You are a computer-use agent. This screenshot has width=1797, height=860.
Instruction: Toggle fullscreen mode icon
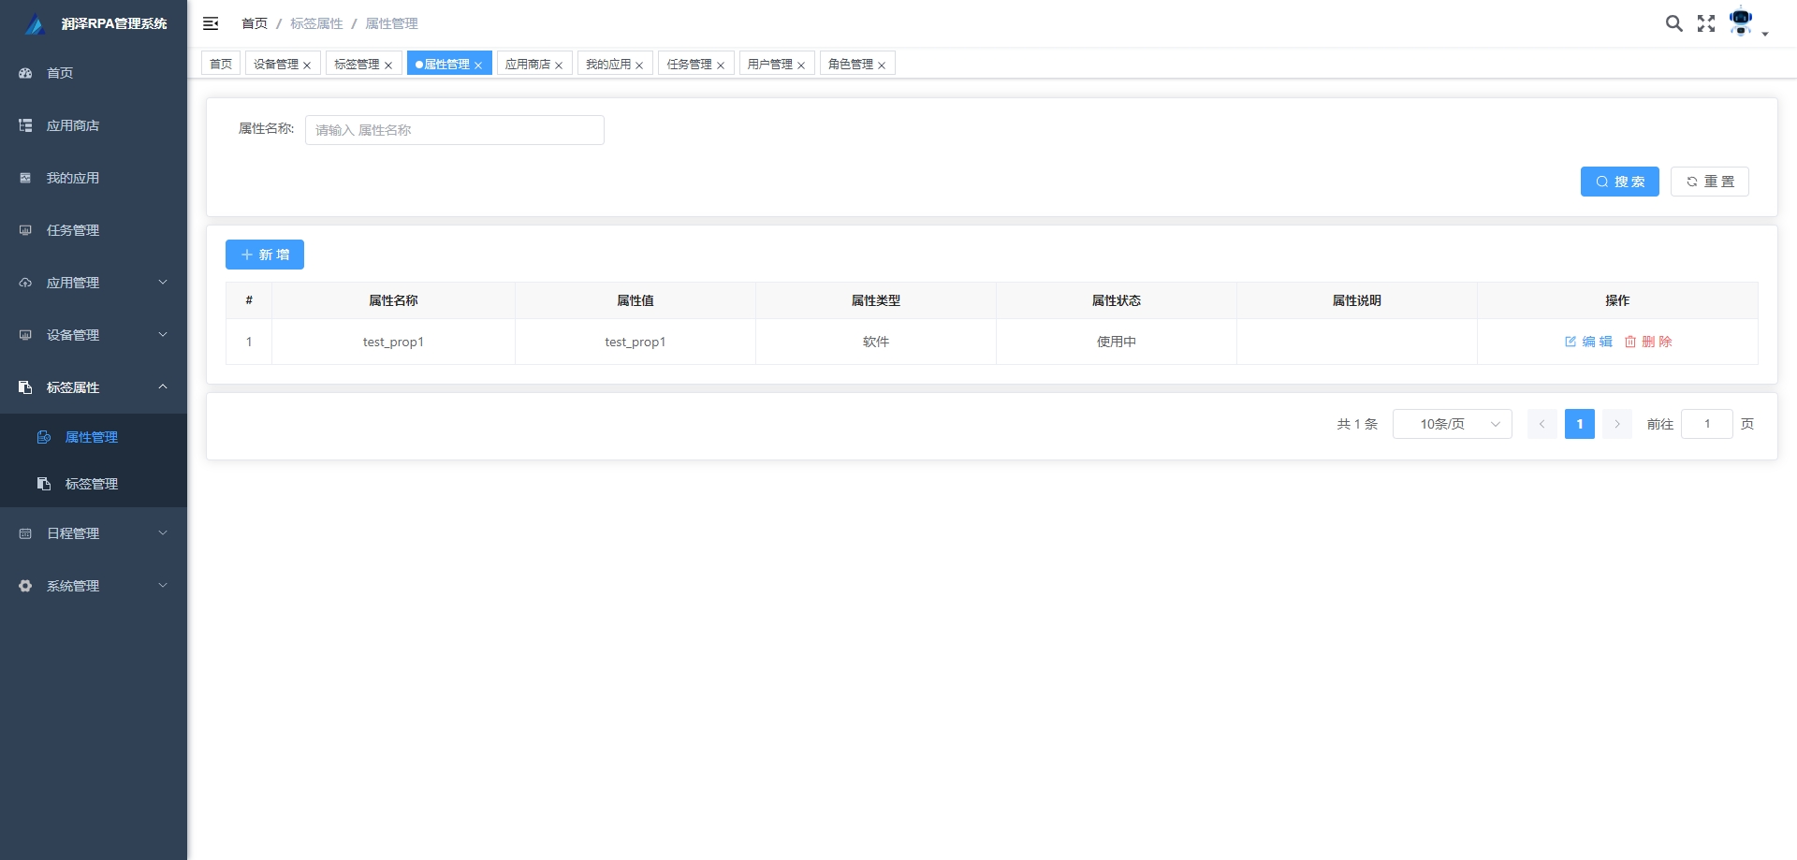tap(1706, 23)
